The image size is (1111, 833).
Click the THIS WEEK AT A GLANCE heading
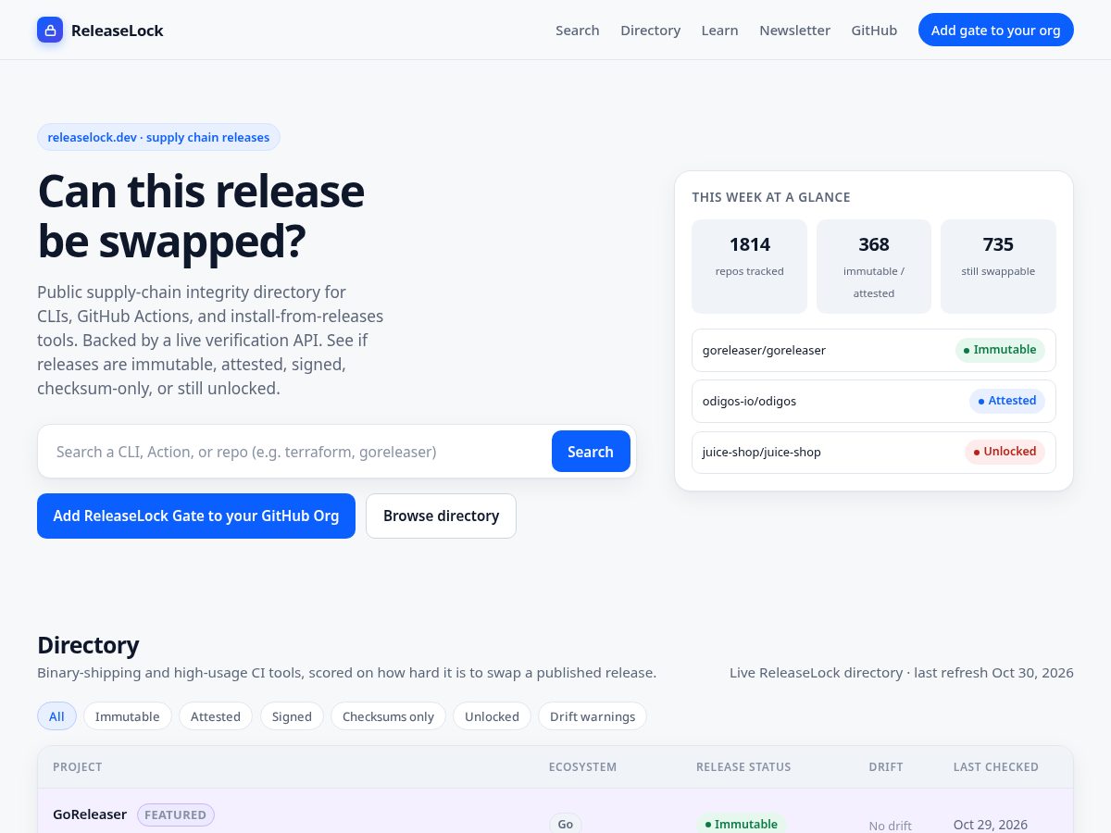point(771,197)
